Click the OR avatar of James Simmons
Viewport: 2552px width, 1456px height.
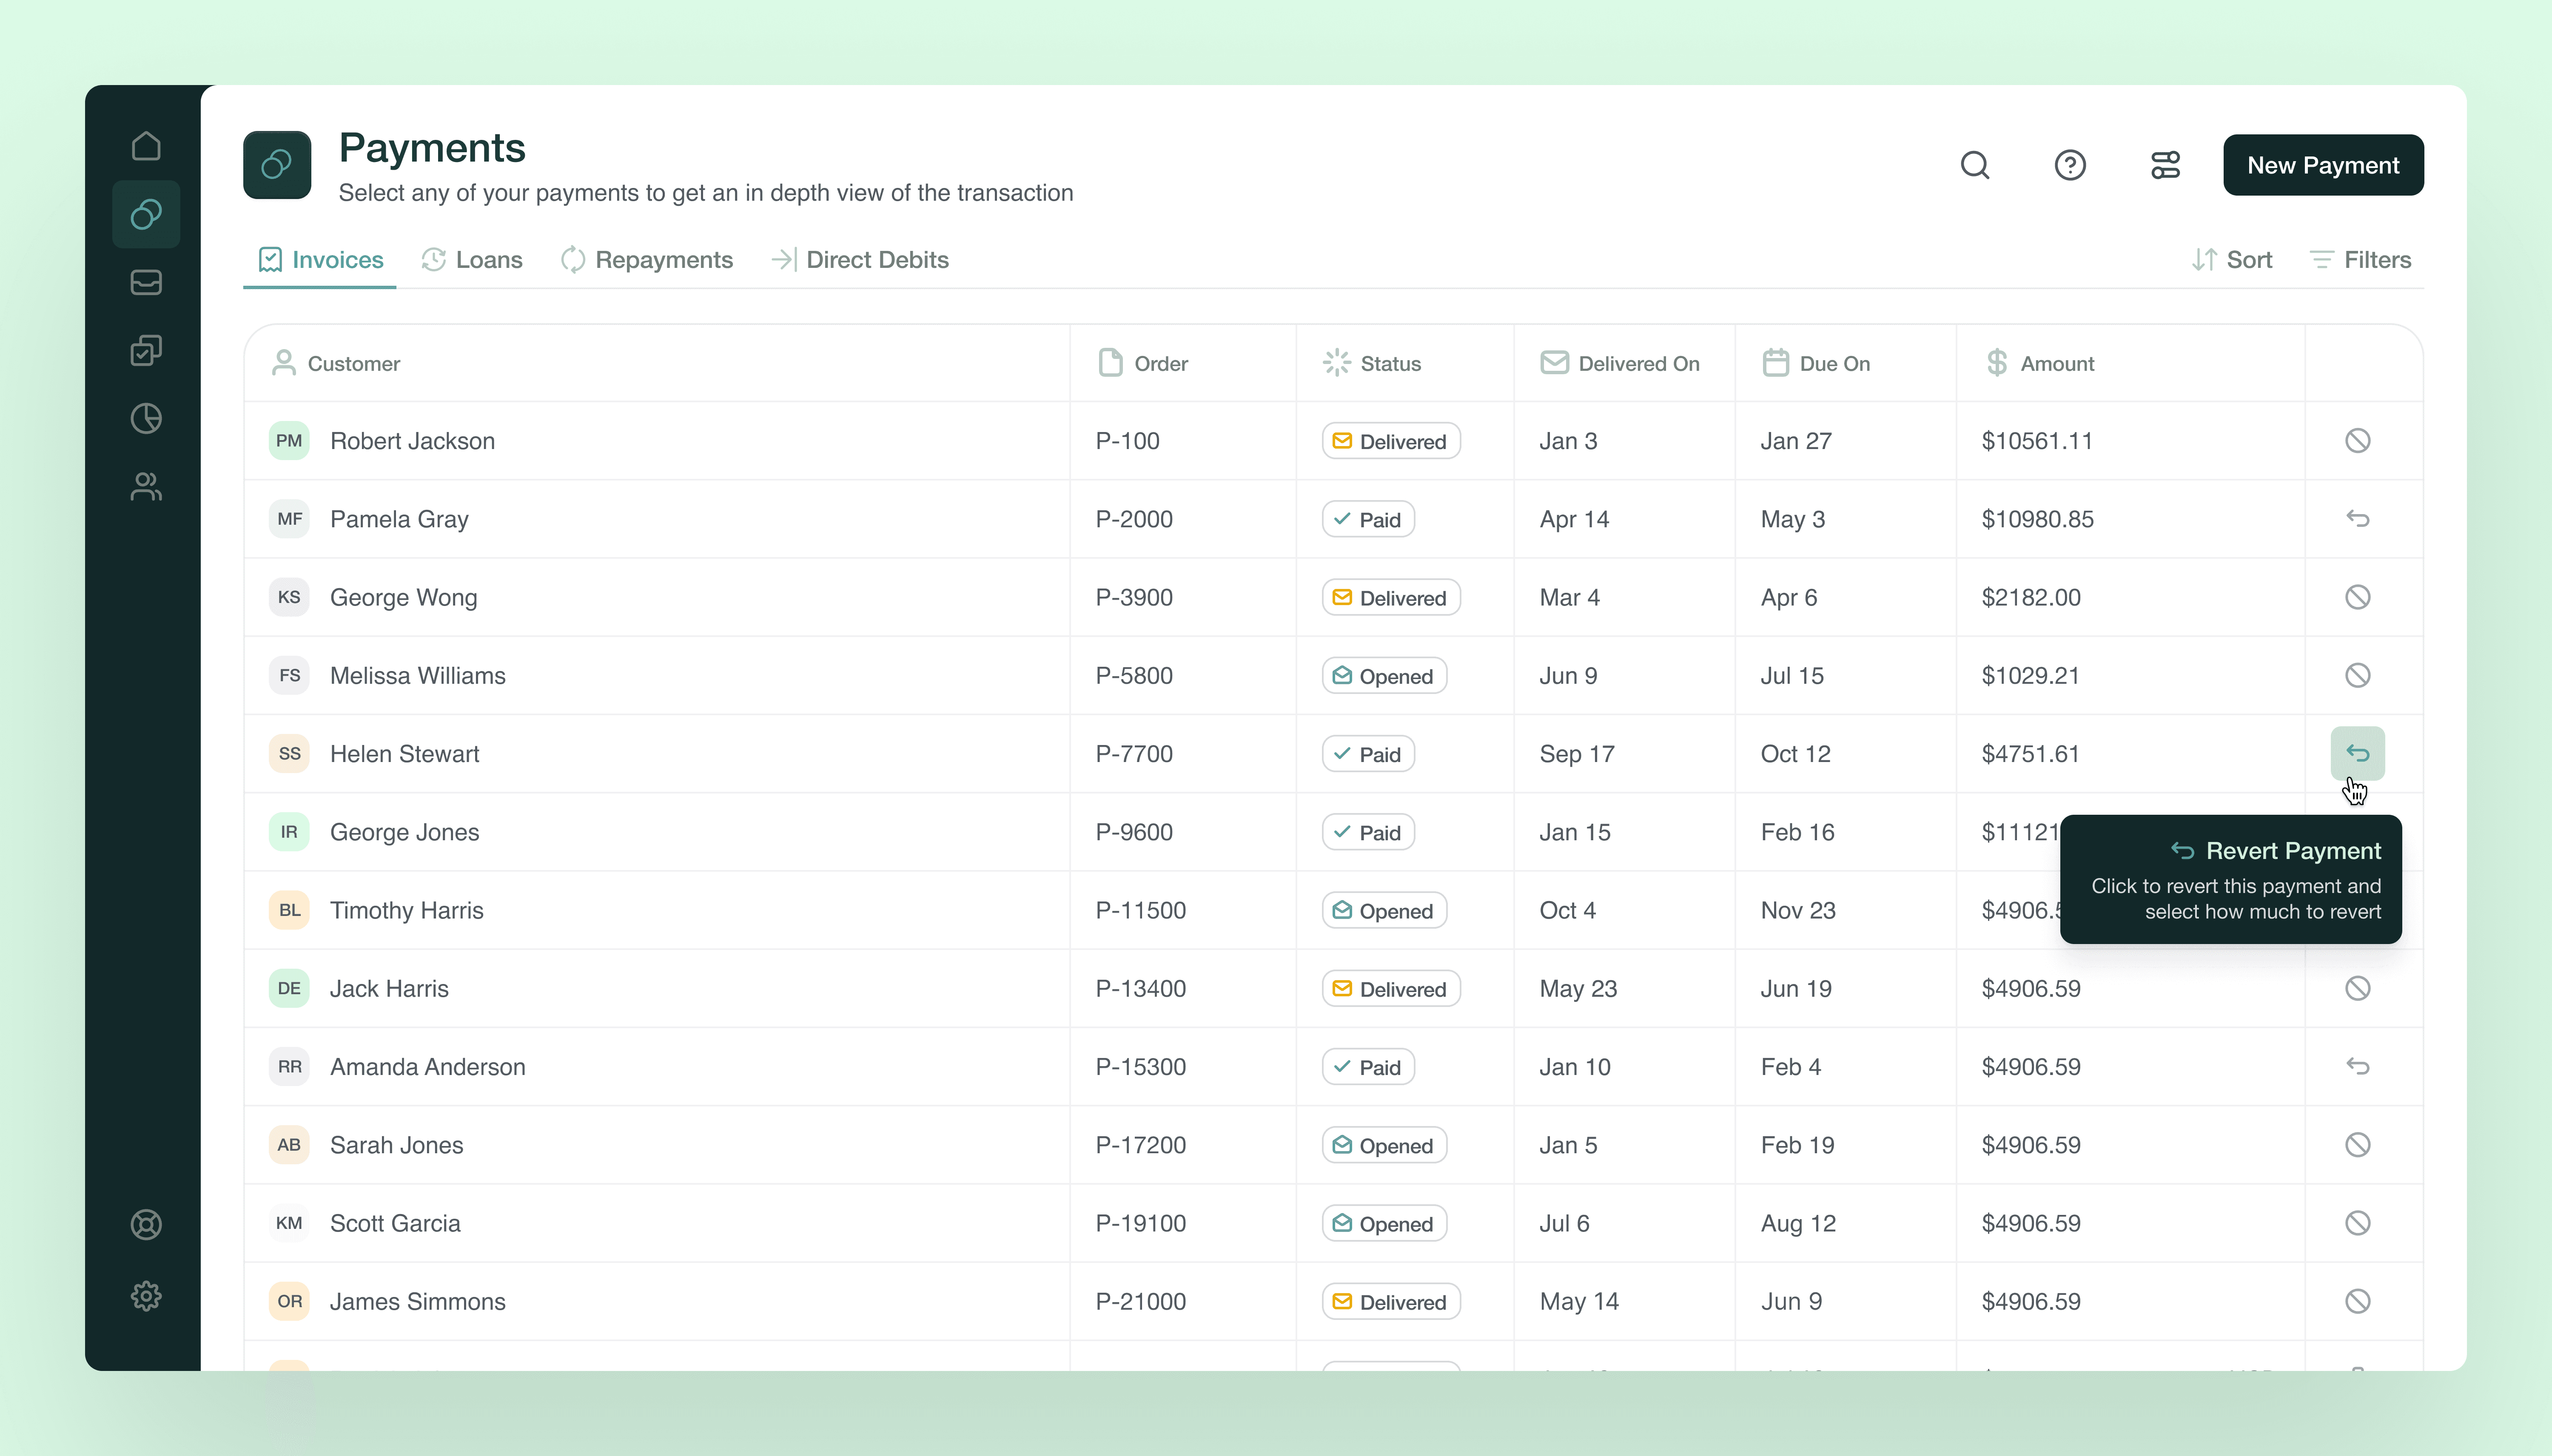289,1301
